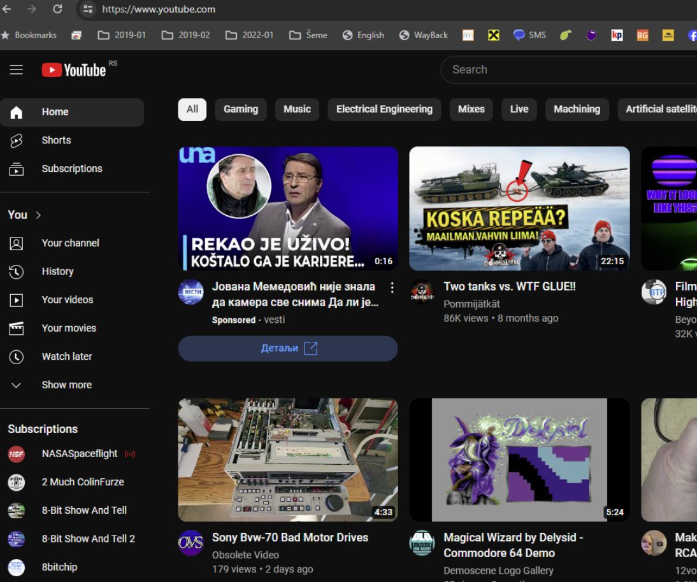697x582 pixels.
Task: Reload the page with refresh icon
Action: coord(57,9)
